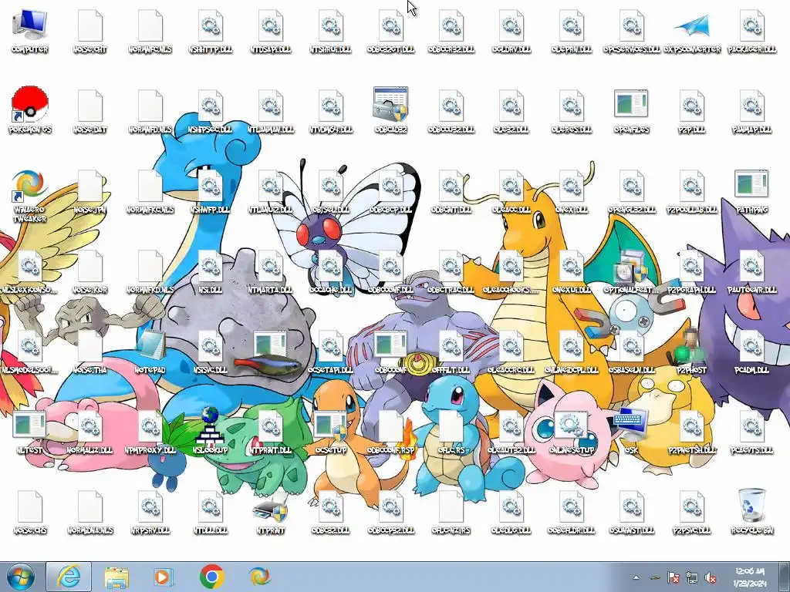Select the OLEDLG.DLL file icon
Screen dimensions: 790x592
tap(511, 506)
